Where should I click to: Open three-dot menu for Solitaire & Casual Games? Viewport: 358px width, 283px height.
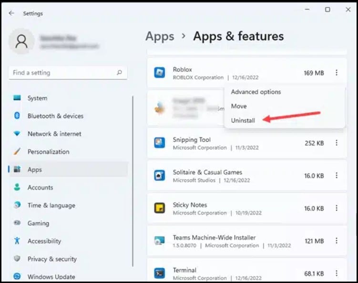point(336,176)
